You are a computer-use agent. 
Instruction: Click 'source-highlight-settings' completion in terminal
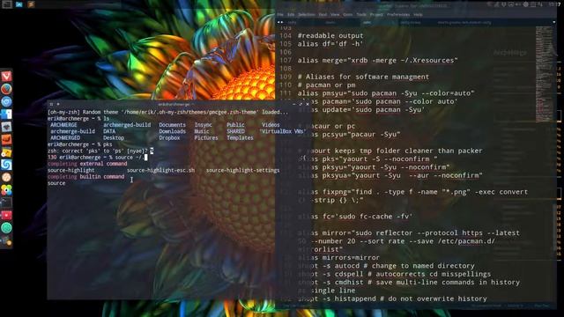(x=243, y=170)
